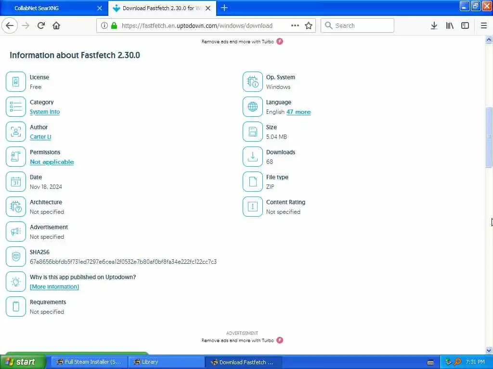Open the page actions three-dots menu
Screen dimensions: 493x369
coord(295,25)
